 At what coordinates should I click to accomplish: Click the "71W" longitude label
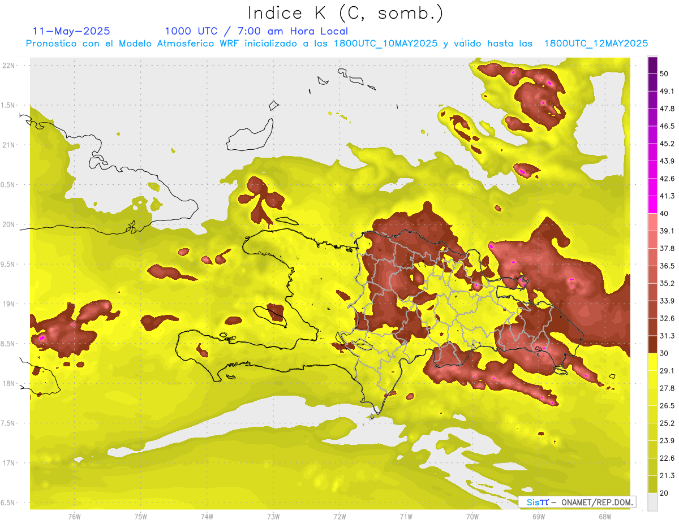[406, 516]
